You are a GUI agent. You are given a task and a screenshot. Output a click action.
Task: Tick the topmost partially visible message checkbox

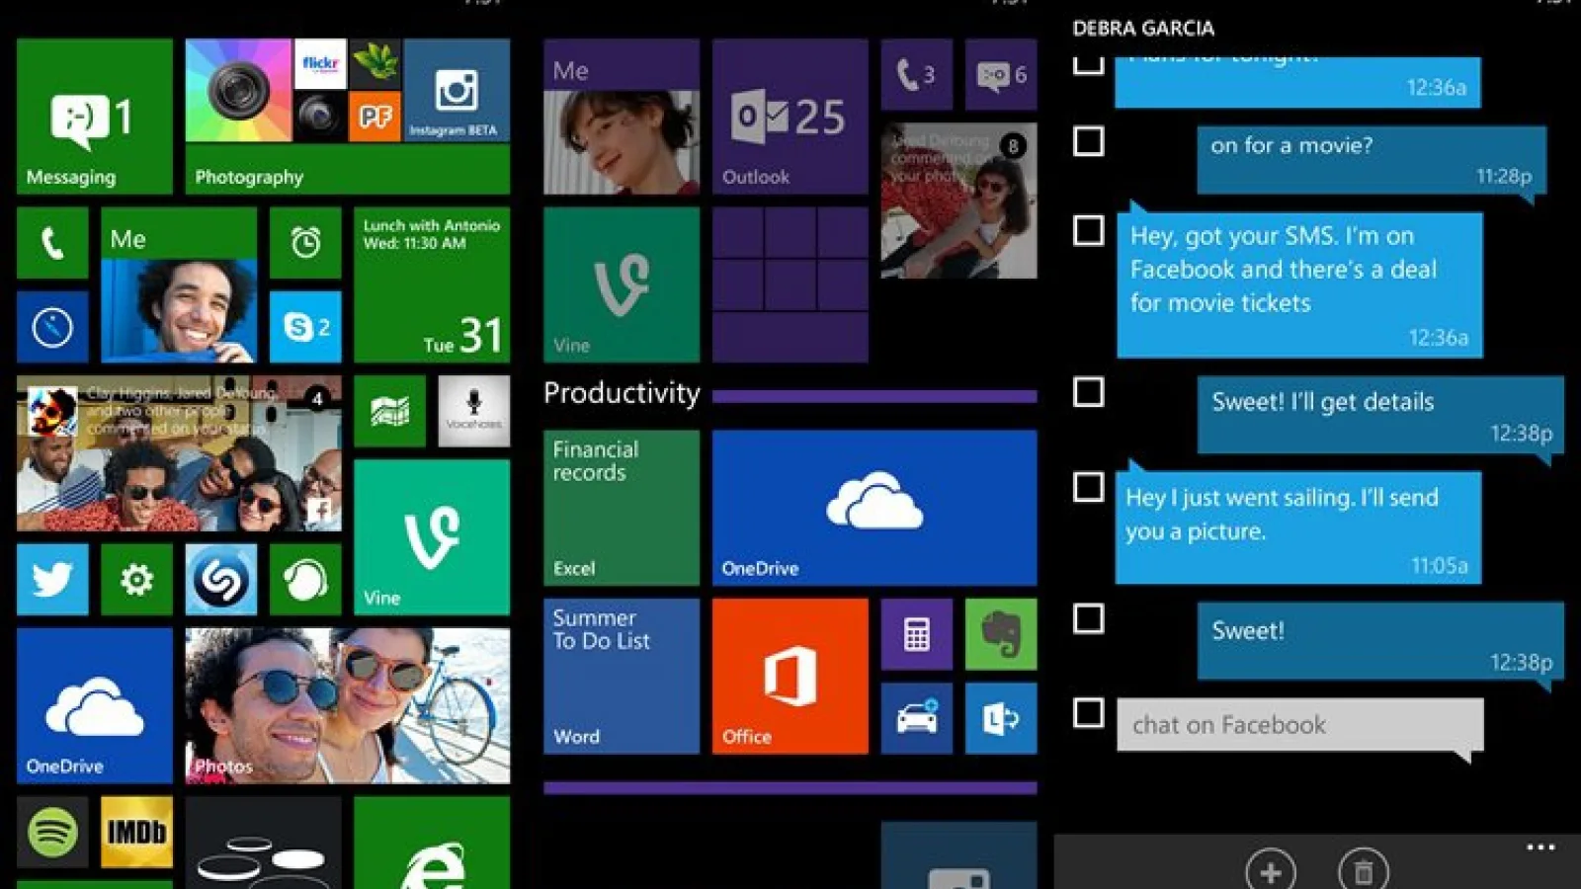pyautogui.click(x=1089, y=66)
